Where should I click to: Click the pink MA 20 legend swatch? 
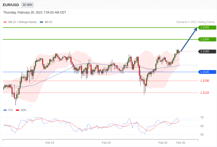click(x=5, y=22)
